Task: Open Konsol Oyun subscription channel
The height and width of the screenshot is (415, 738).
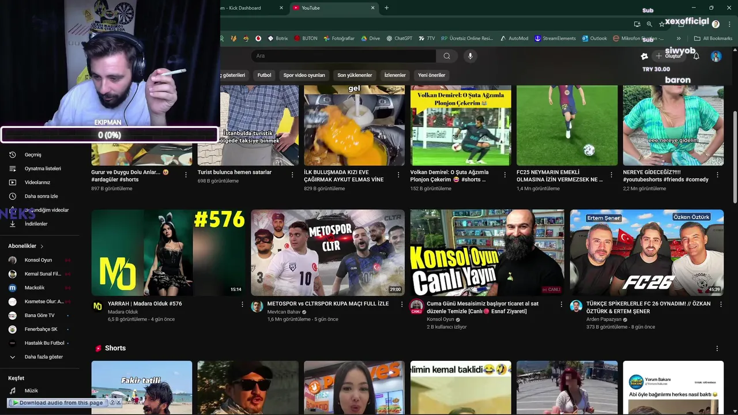Action: click(39, 260)
